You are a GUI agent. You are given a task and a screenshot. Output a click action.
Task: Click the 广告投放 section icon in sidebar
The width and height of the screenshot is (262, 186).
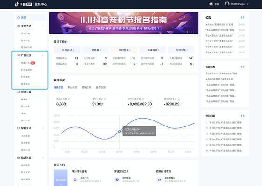(x=18, y=55)
